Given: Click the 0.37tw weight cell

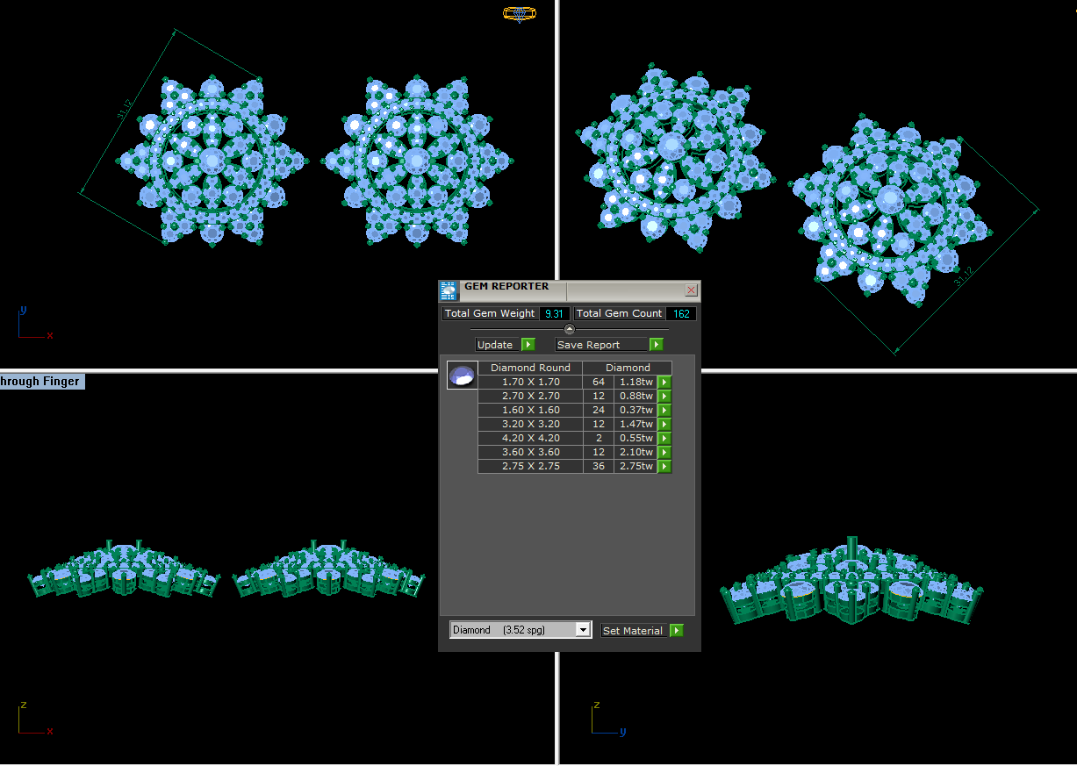Looking at the screenshot, I should pos(635,410).
